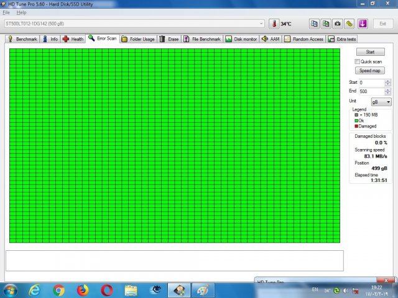The image size is (398, 298).
Task: Click the End position input field
Action: (x=371, y=91)
